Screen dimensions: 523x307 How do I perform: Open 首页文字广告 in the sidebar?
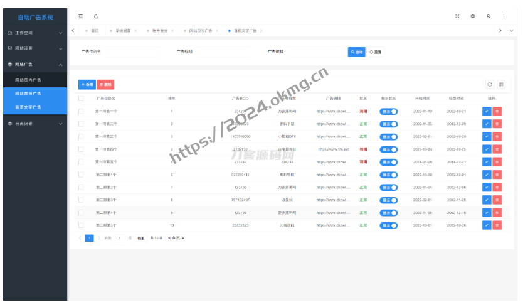[35, 107]
